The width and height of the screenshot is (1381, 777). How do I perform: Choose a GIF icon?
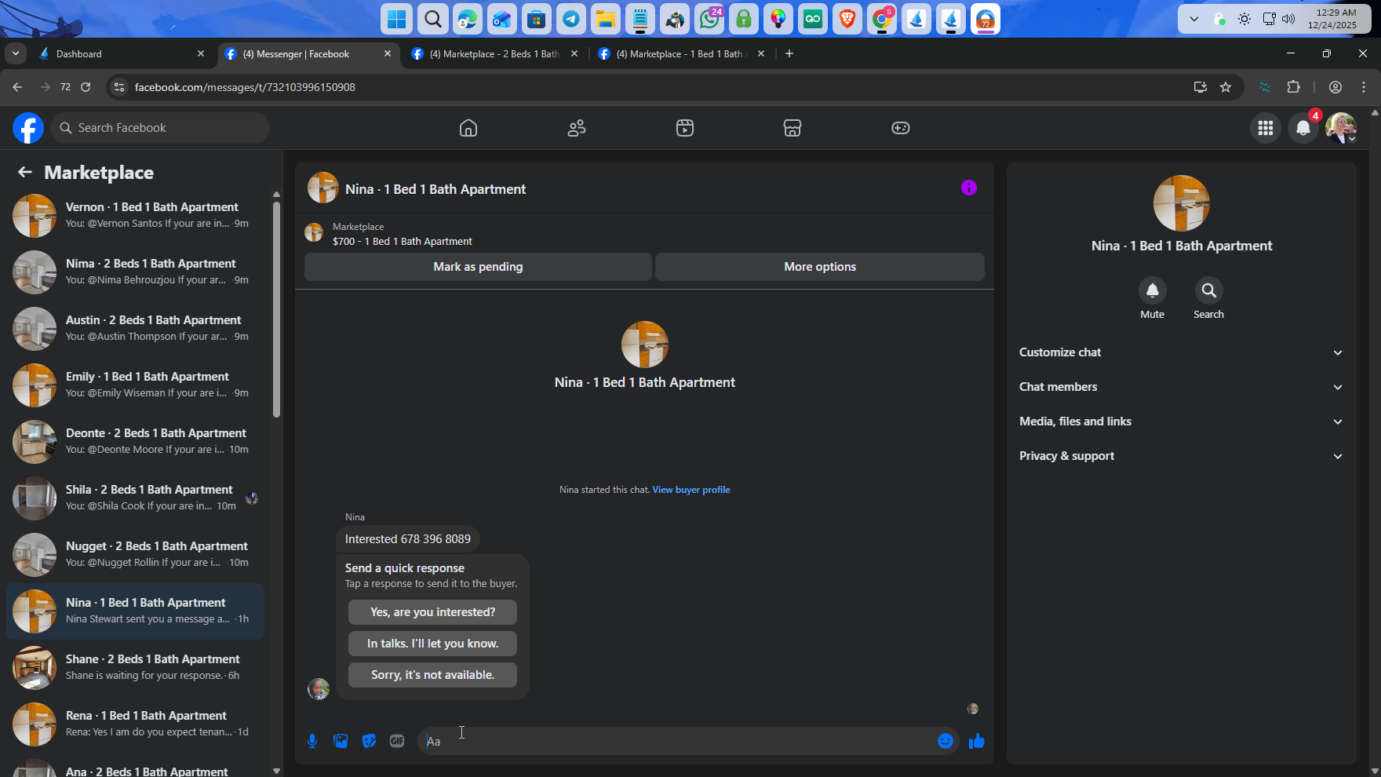pyautogui.click(x=397, y=741)
